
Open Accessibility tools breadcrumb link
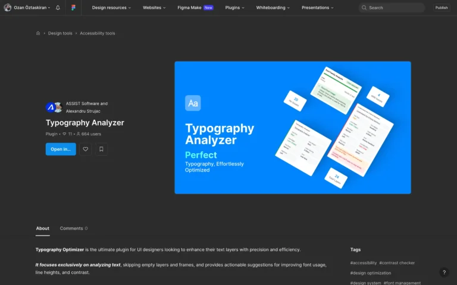tap(98, 33)
